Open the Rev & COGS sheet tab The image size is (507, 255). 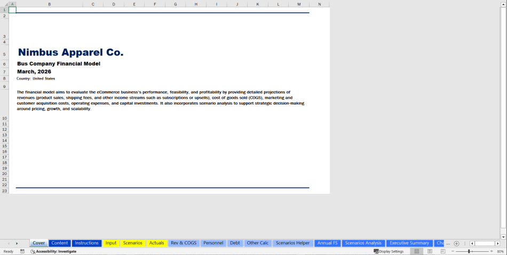[184, 243]
